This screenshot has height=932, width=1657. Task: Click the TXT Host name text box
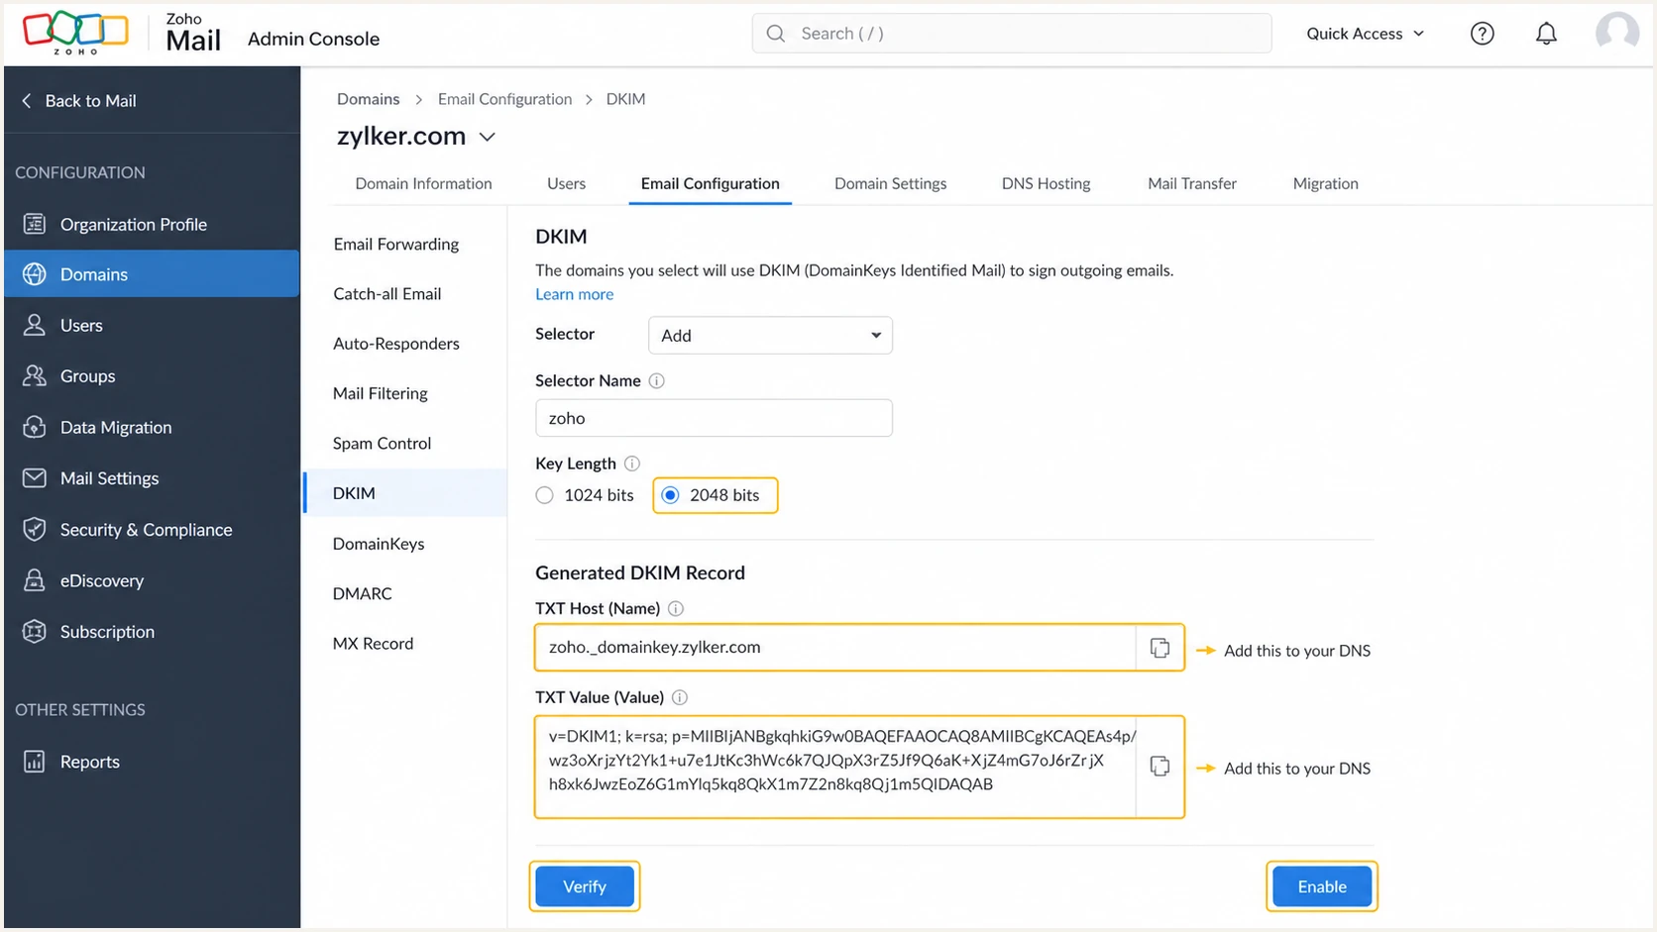coord(835,648)
